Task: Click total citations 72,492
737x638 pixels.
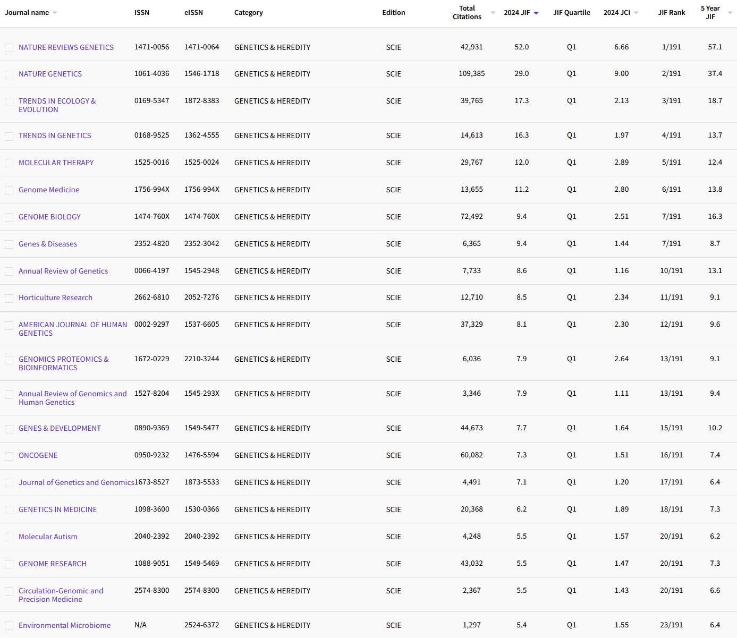Action: (x=472, y=217)
